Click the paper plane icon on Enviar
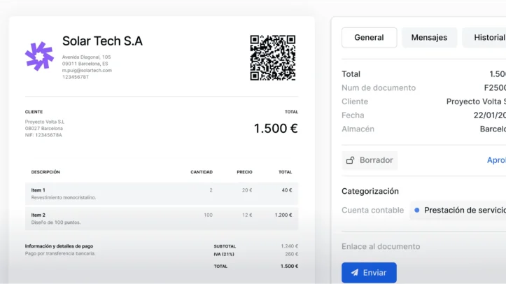 pyautogui.click(x=355, y=273)
